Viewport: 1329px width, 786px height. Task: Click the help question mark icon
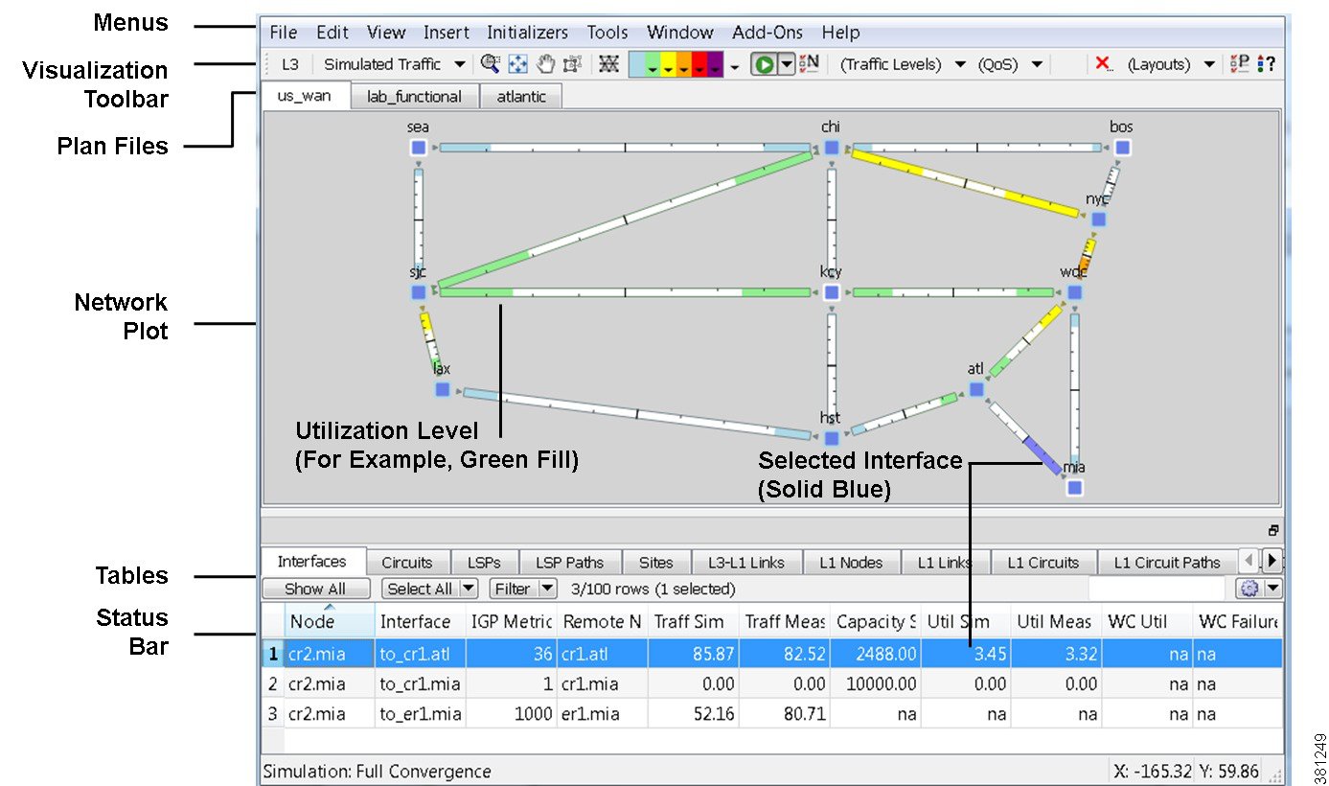click(1272, 63)
